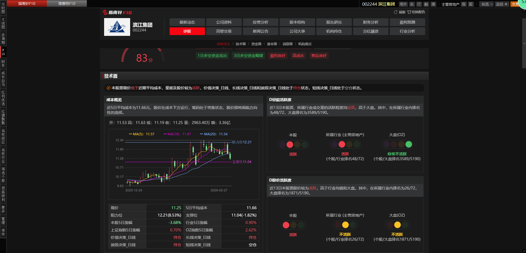Screen dimensions: 526x253
Task: Open 分时图 in the left sidebar
Action: 3,8
